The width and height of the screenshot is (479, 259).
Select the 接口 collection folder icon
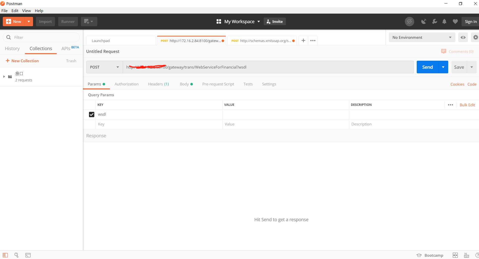(x=10, y=77)
